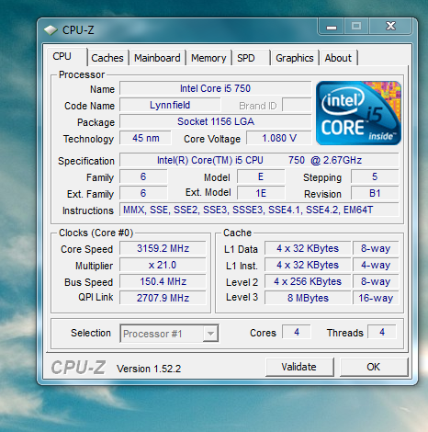Close the CPU-Z window
The width and height of the screenshot is (428, 432).
click(391, 27)
